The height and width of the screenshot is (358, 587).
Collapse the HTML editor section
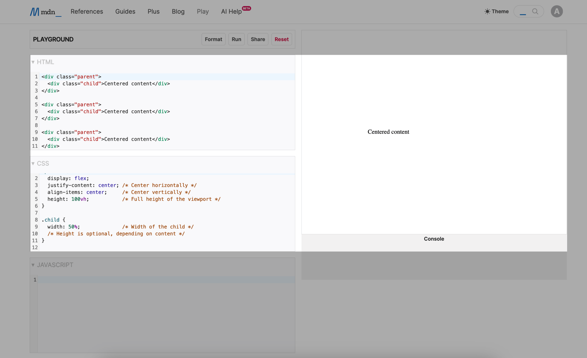tap(33, 62)
